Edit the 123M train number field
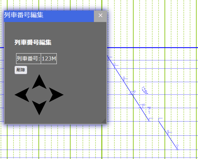The image size is (198, 159). coord(49,58)
